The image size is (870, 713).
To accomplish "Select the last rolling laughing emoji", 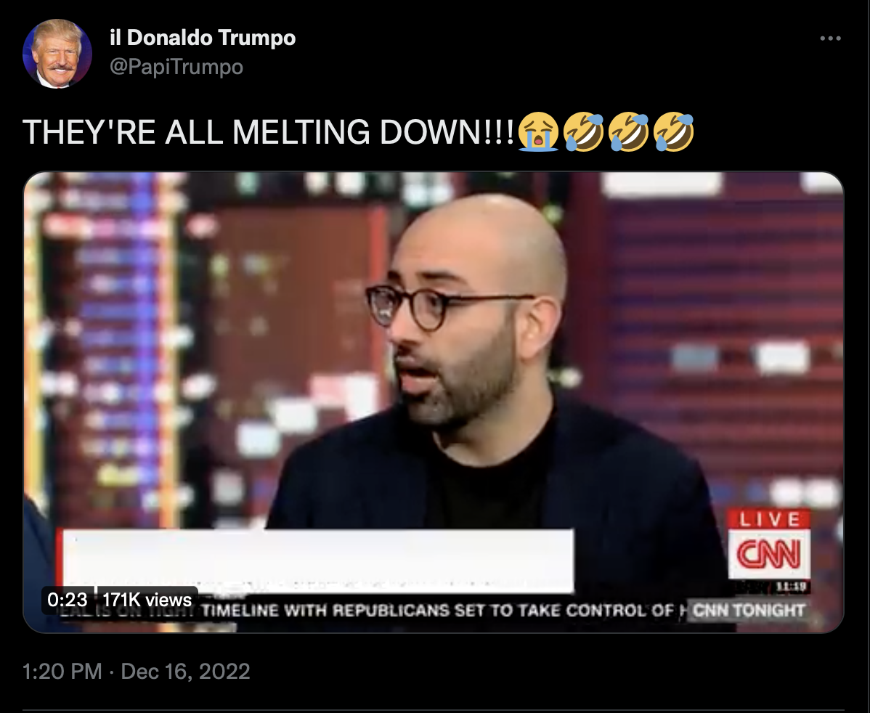I will 673,131.
